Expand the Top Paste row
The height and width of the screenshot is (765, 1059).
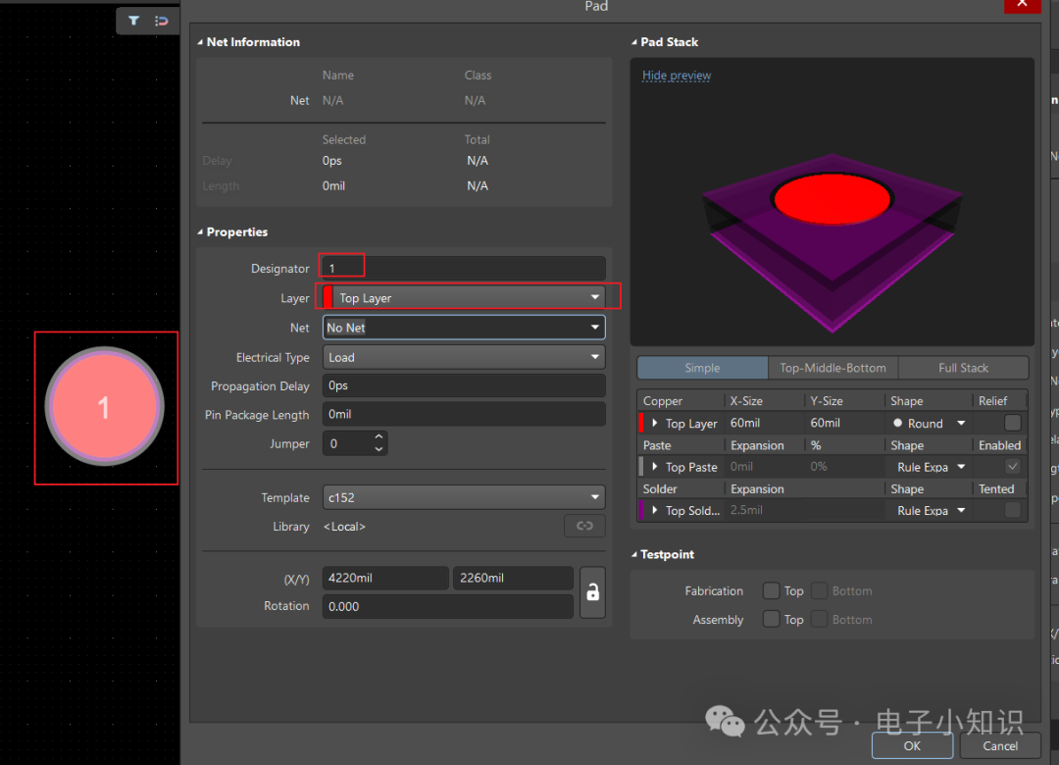tap(654, 466)
